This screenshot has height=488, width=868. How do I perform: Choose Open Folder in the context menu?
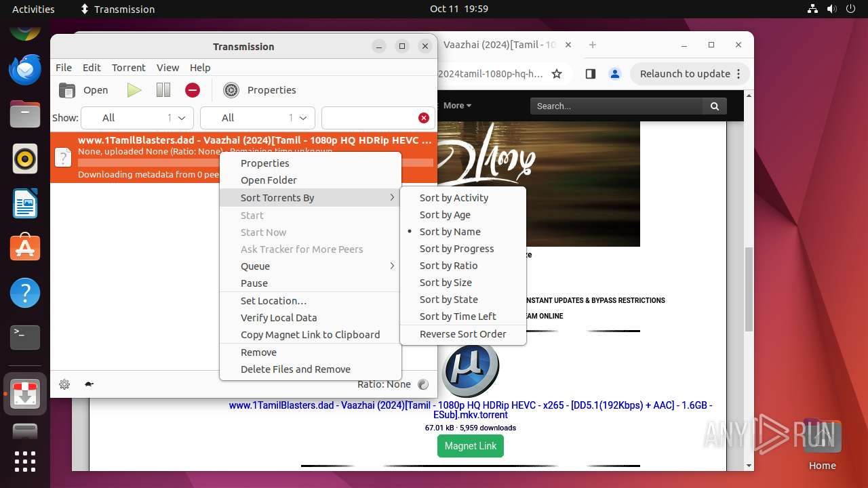[x=311, y=180]
